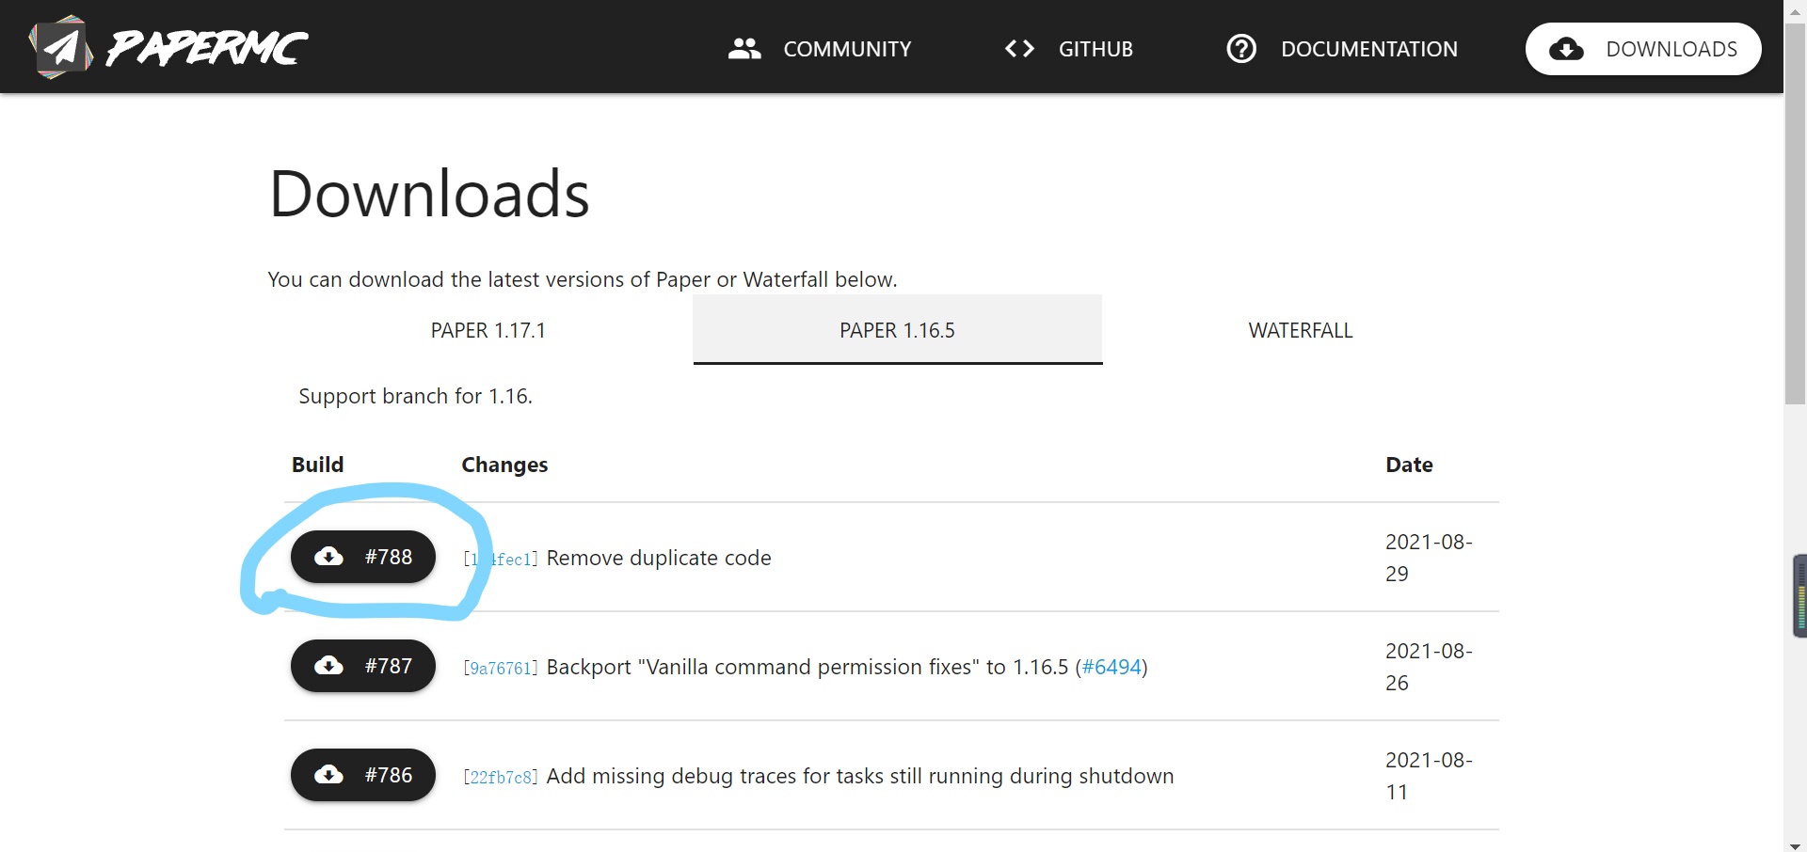Click the cloud icon in Downloads button
Viewport: 1807px width, 852px height.
tap(1566, 49)
